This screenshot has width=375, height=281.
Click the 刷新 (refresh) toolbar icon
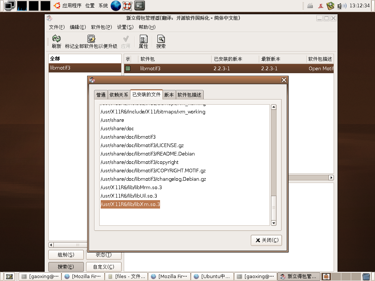(56, 38)
